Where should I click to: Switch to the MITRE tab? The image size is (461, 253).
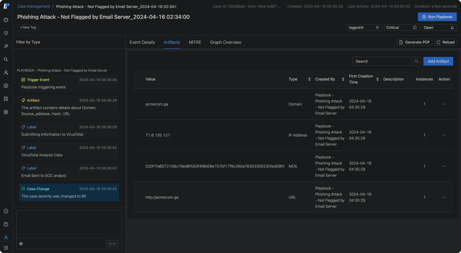195,42
